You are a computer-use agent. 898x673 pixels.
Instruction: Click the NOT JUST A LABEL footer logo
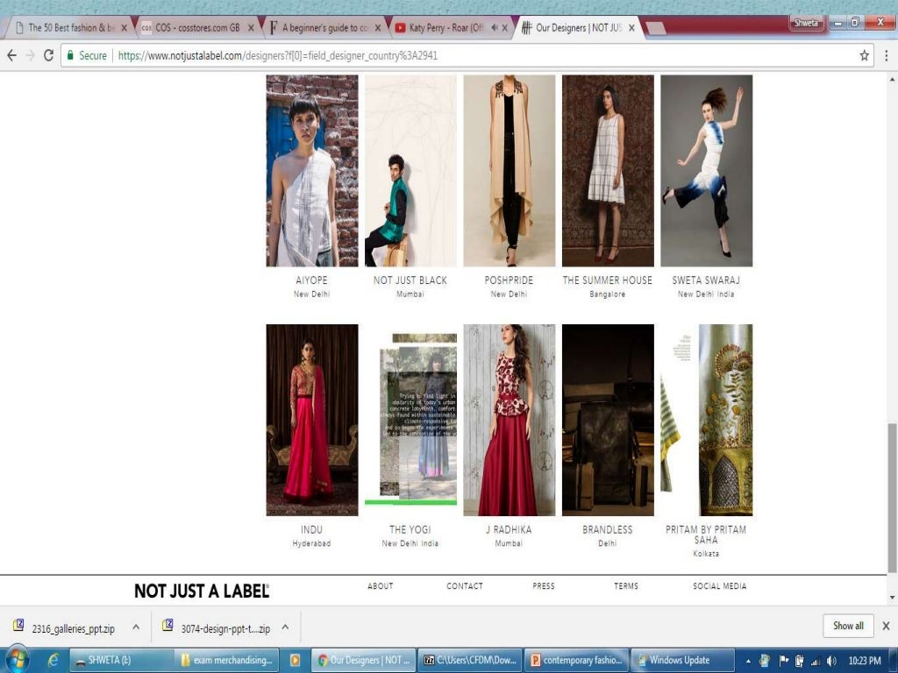202,592
